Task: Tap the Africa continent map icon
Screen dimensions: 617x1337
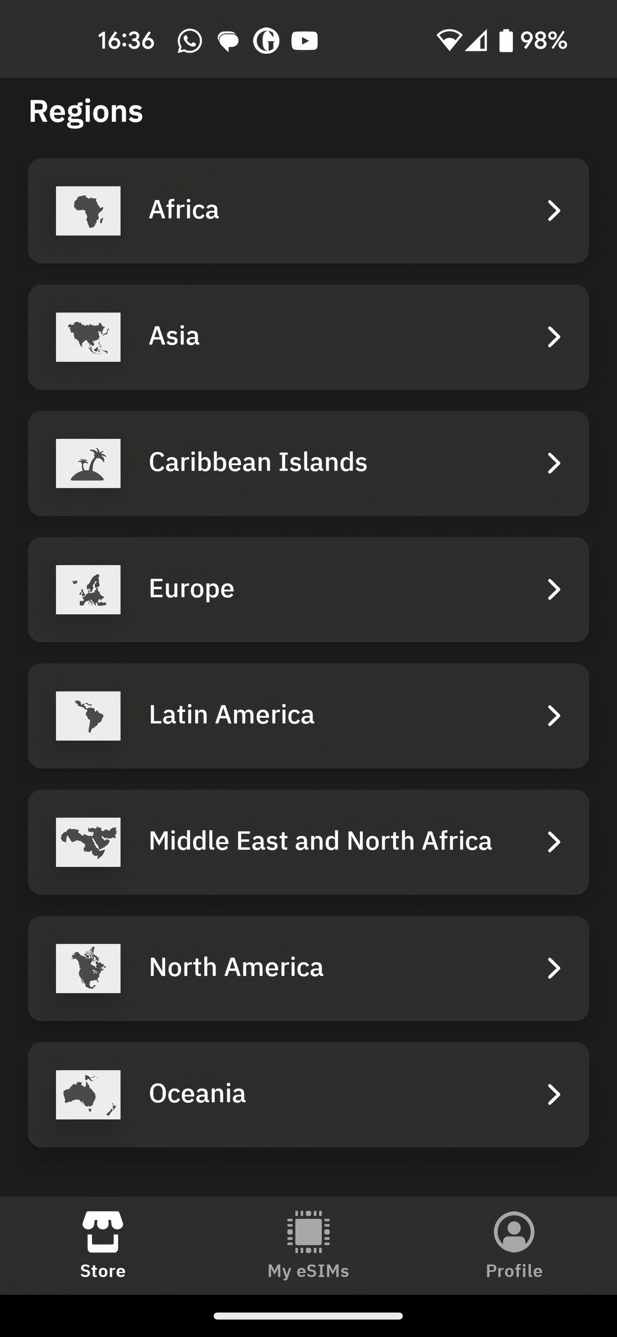Action: pos(88,211)
